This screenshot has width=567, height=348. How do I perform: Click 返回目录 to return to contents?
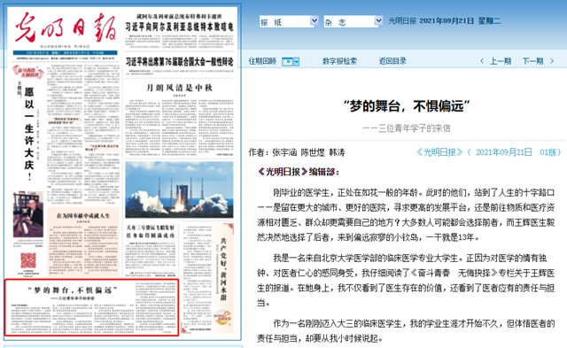[392, 61]
